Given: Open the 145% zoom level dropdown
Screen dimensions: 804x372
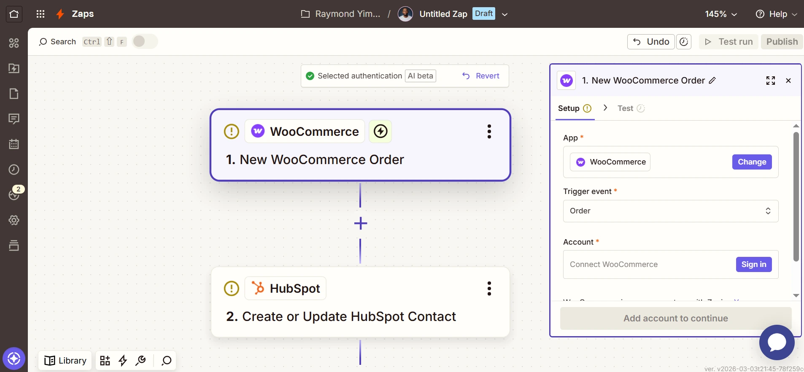Looking at the screenshot, I should coord(721,14).
